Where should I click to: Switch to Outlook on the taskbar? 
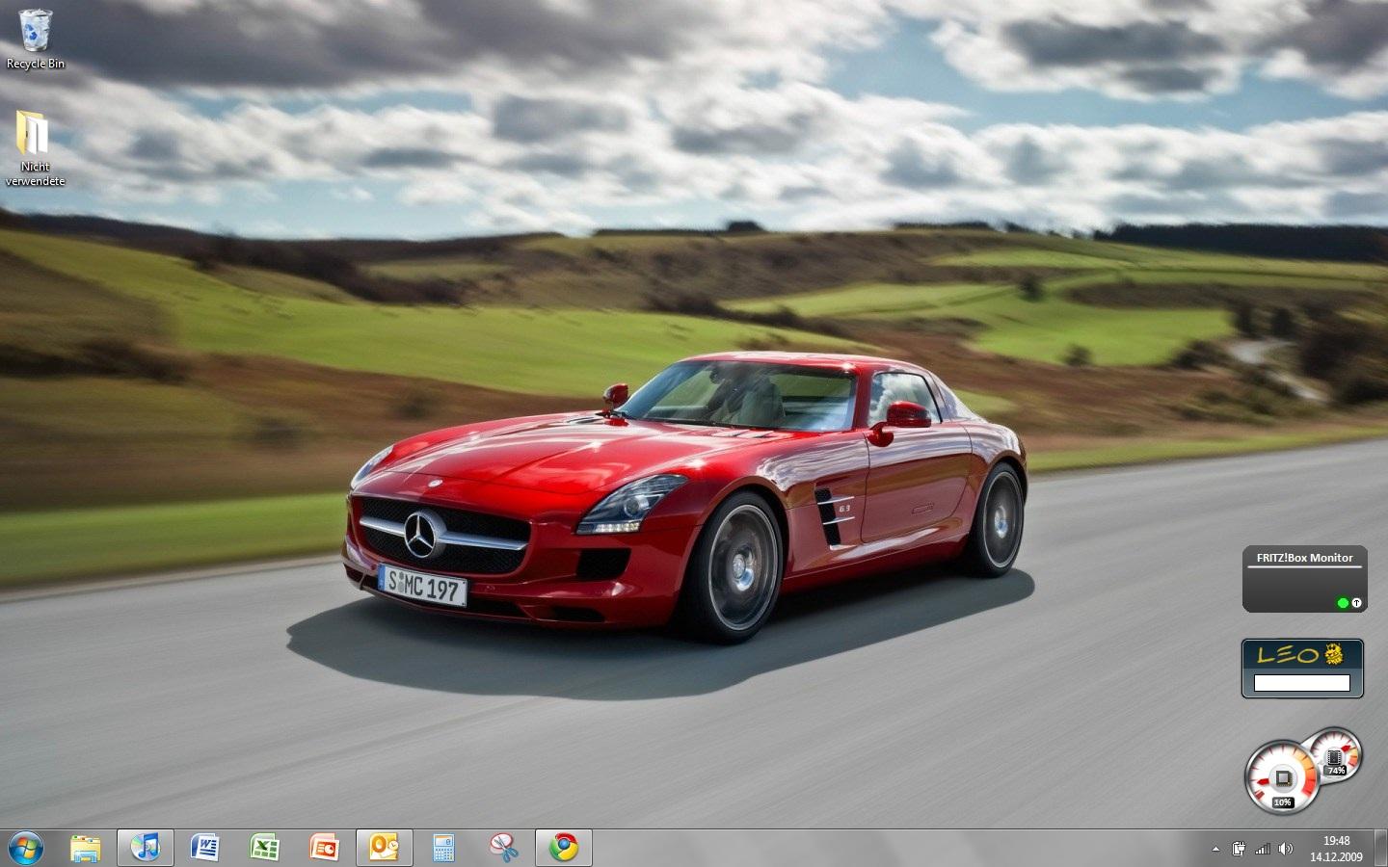(x=385, y=848)
